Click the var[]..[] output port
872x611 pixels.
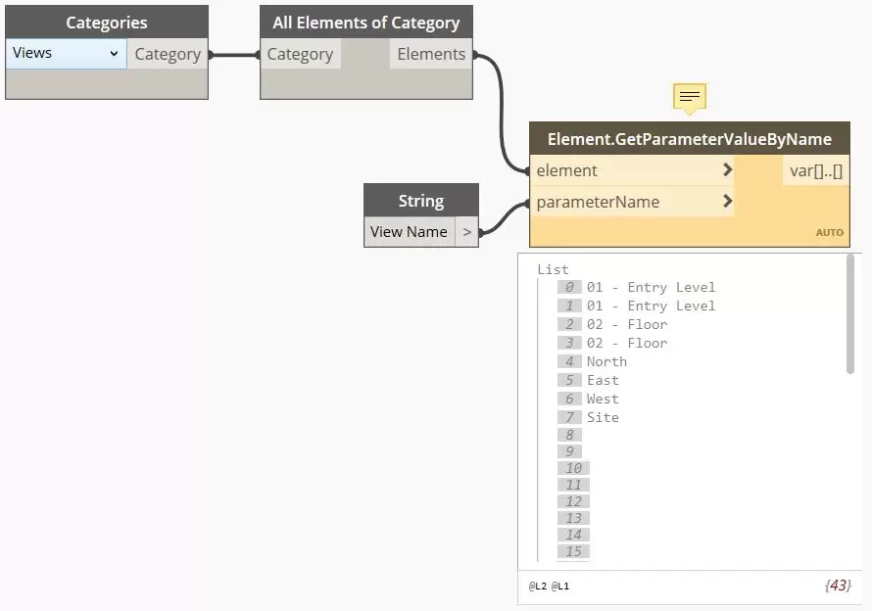(x=816, y=170)
